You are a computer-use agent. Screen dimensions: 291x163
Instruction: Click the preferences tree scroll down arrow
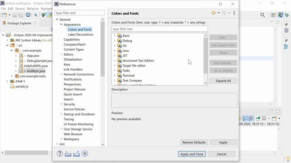pyautogui.click(x=103, y=144)
